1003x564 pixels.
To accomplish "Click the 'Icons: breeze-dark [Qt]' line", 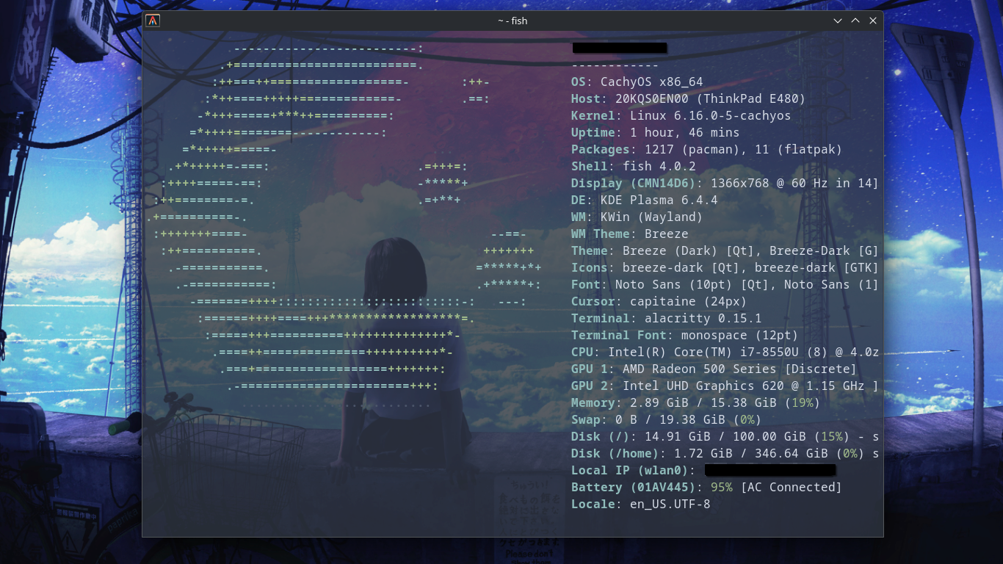I will (725, 268).
